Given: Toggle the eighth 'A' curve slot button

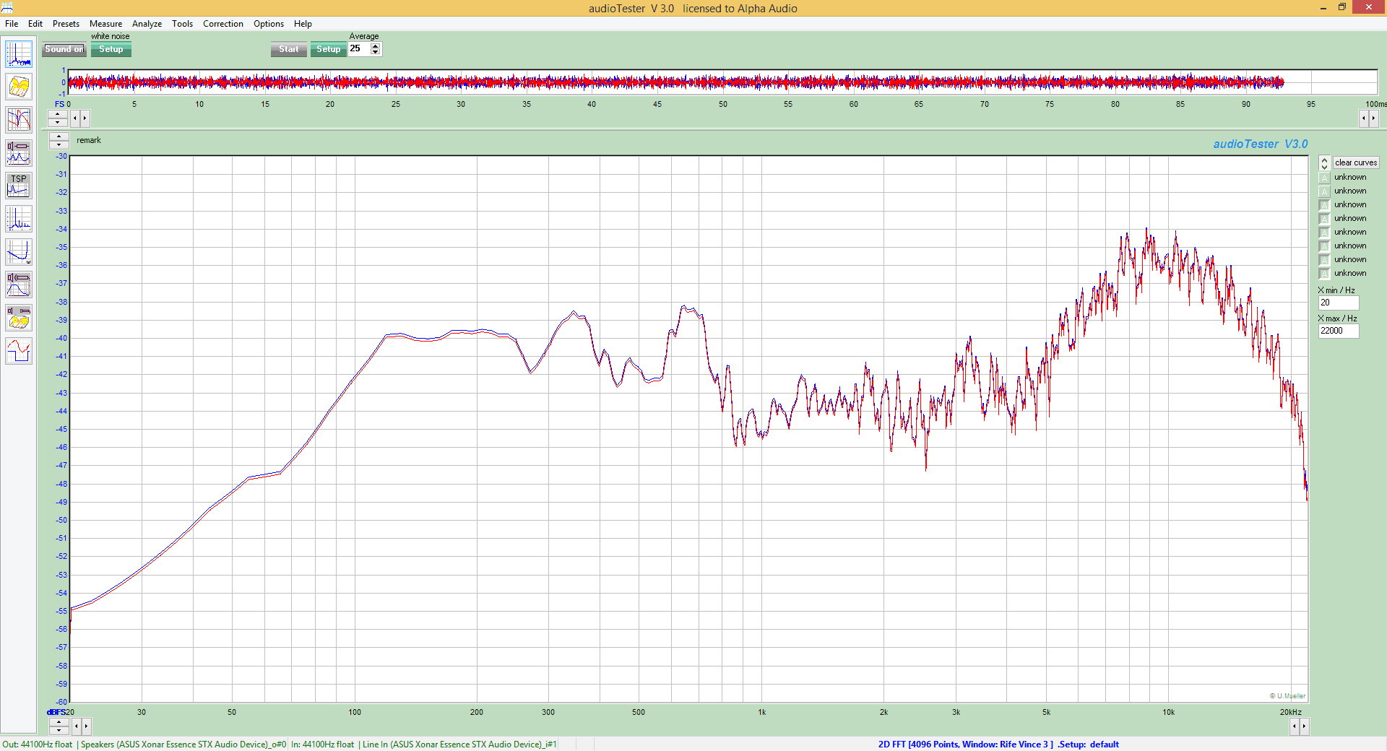Looking at the screenshot, I should pos(1324,274).
